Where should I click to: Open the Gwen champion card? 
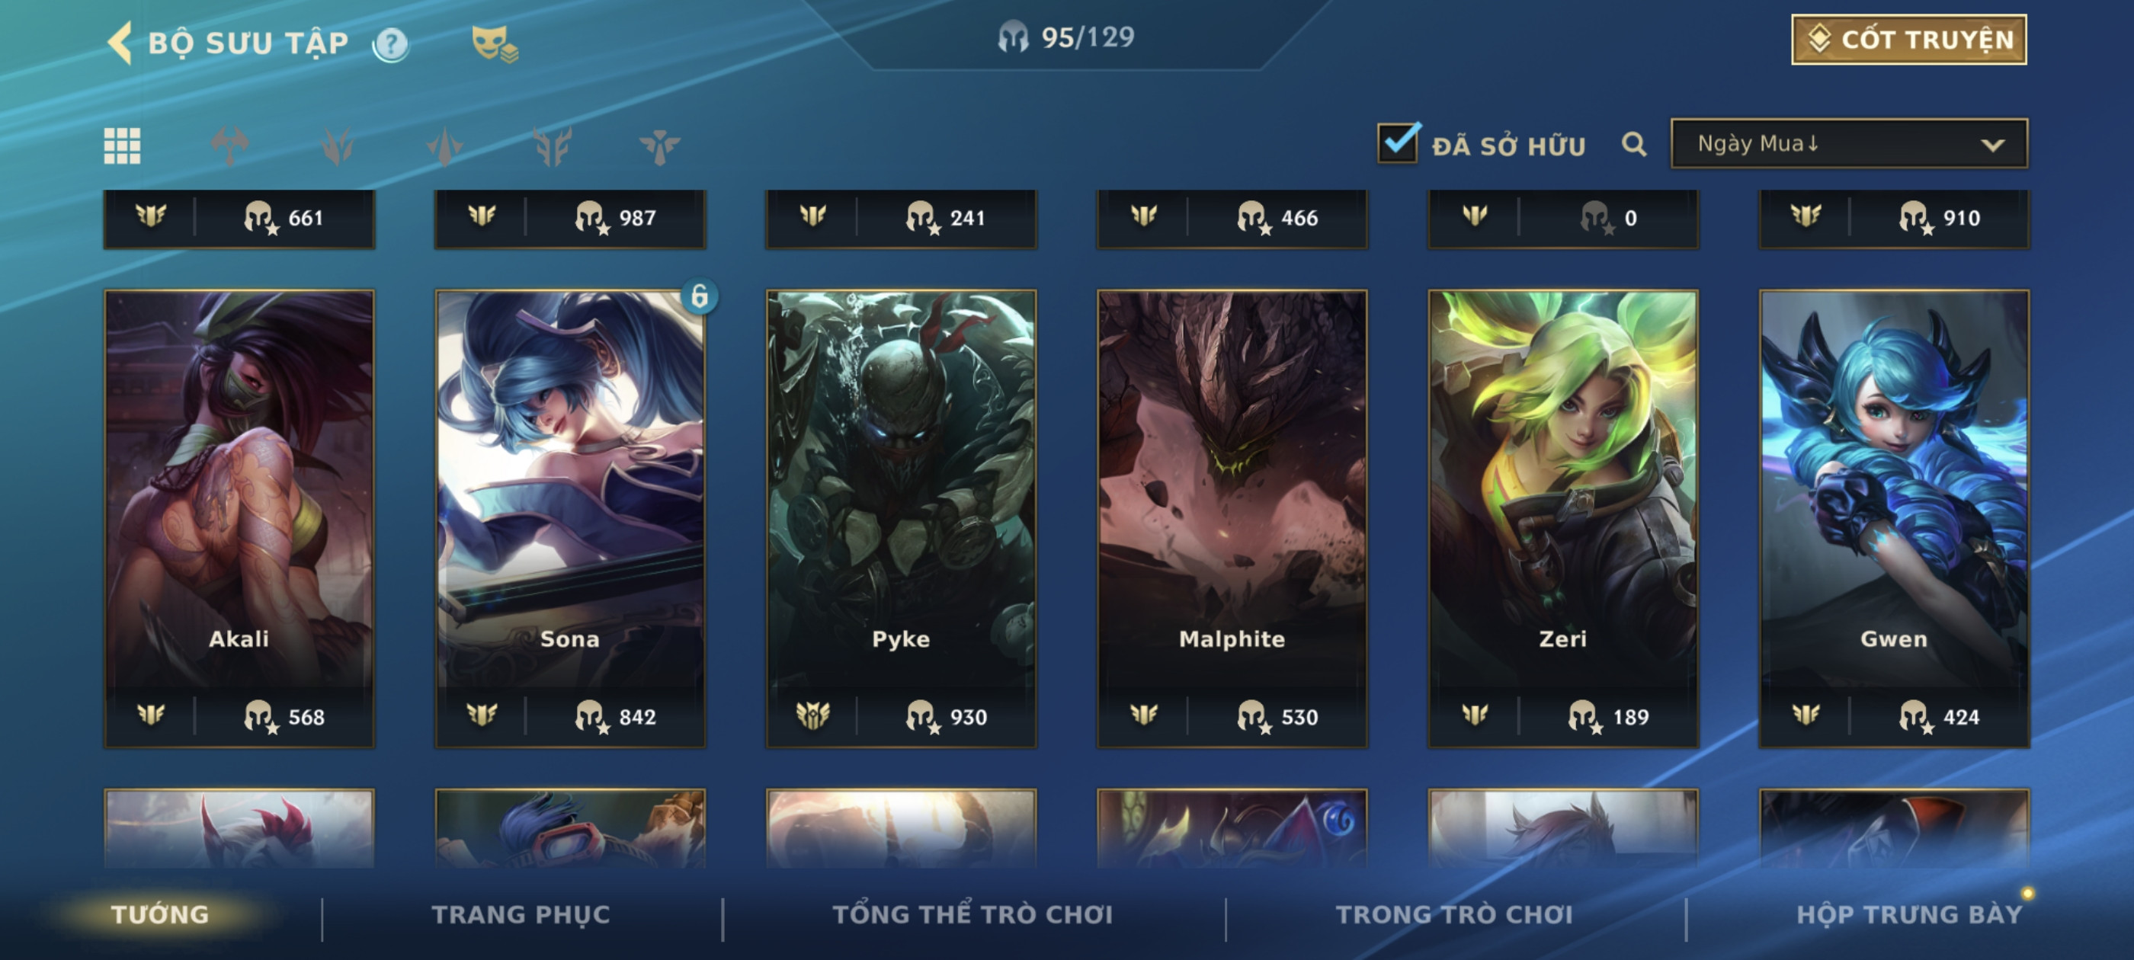click(1894, 517)
